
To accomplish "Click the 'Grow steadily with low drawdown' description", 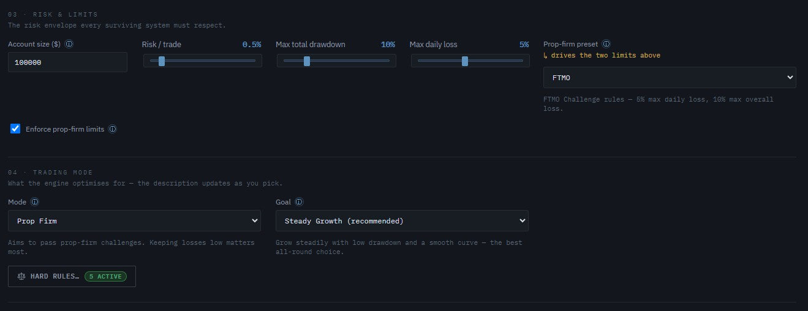I will point(399,247).
